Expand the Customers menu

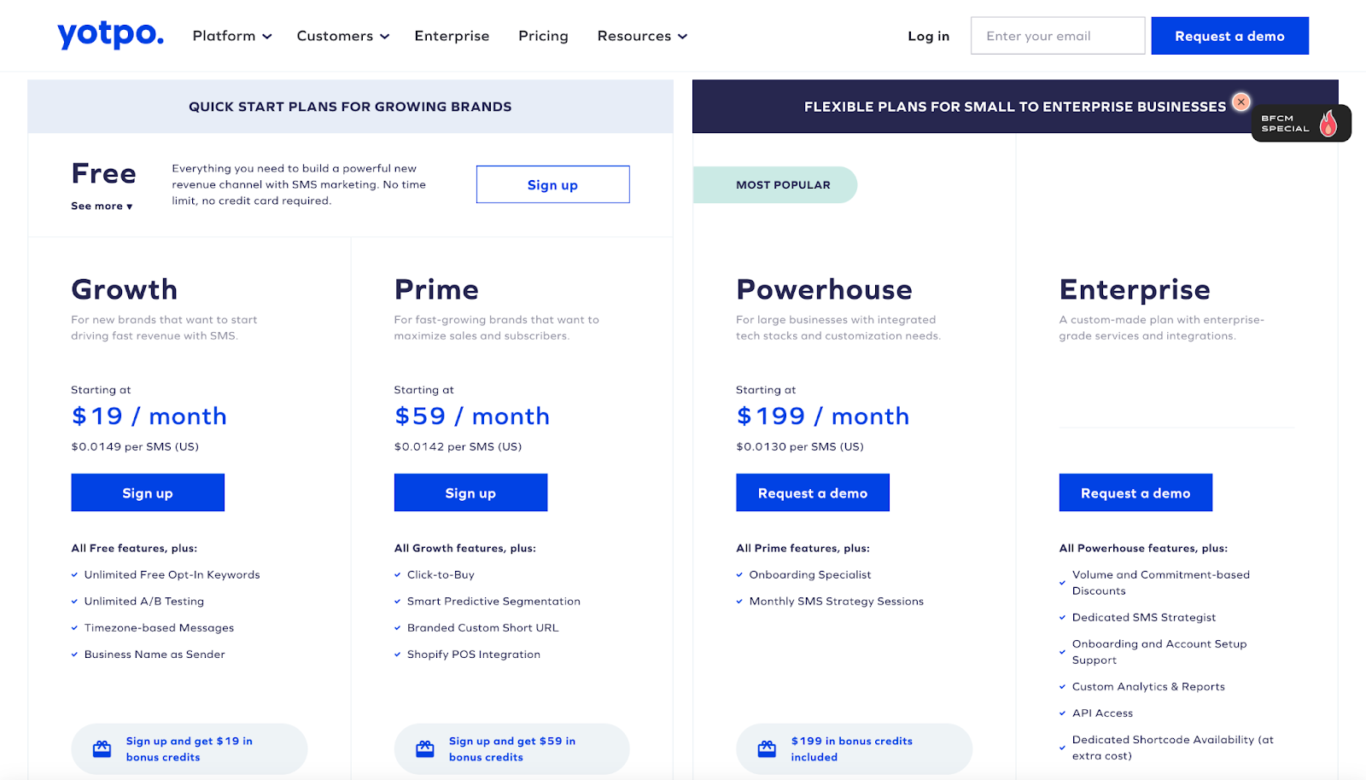tap(343, 36)
